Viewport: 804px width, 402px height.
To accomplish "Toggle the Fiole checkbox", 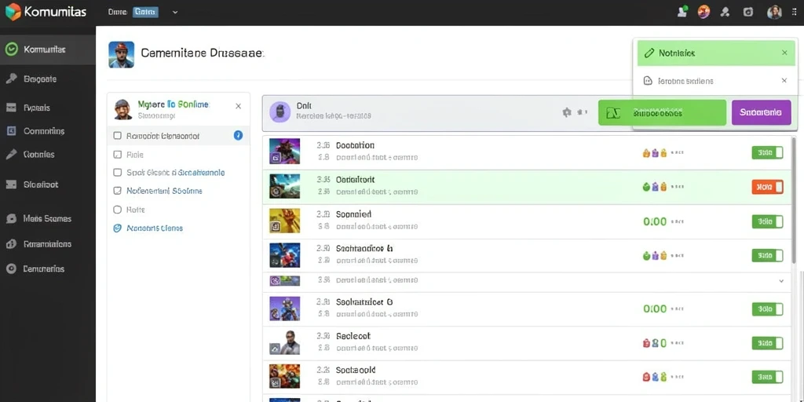I will tap(118, 155).
